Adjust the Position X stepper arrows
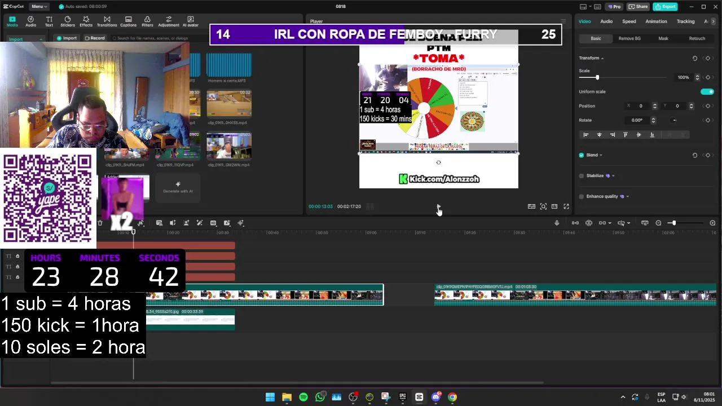The height and width of the screenshot is (406, 722). click(654, 106)
